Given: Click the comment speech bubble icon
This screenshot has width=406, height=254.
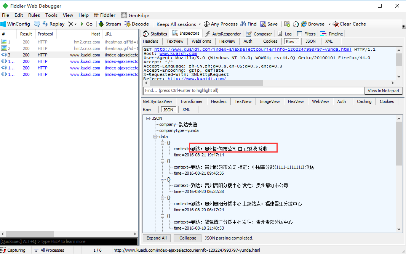Looking at the screenshot, I should click(x=37, y=24).
